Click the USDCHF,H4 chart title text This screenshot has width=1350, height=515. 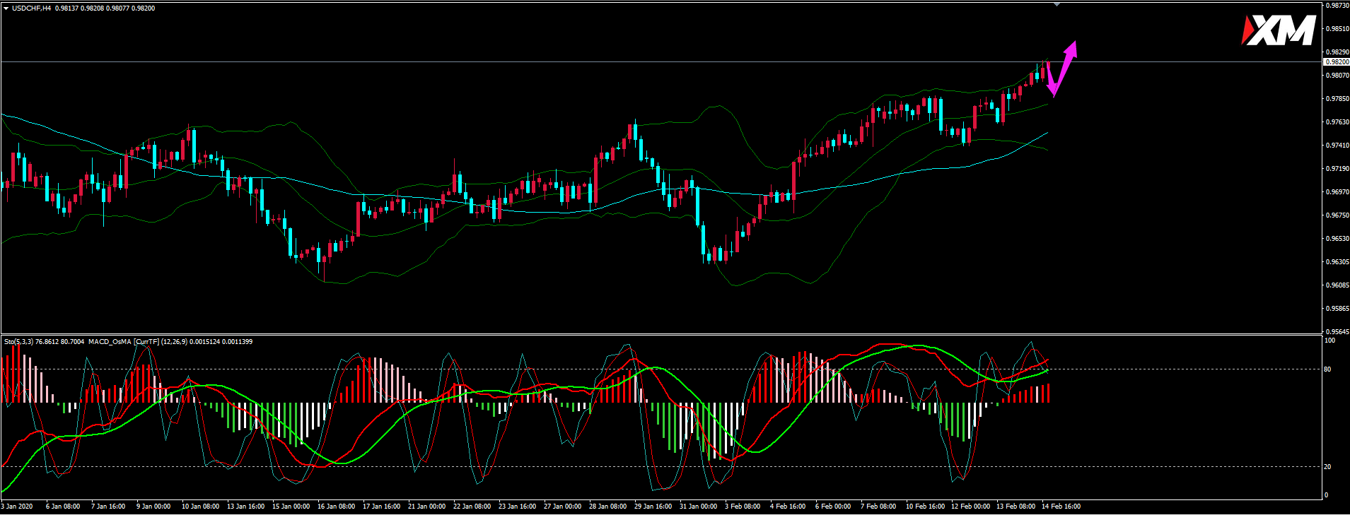click(x=31, y=8)
